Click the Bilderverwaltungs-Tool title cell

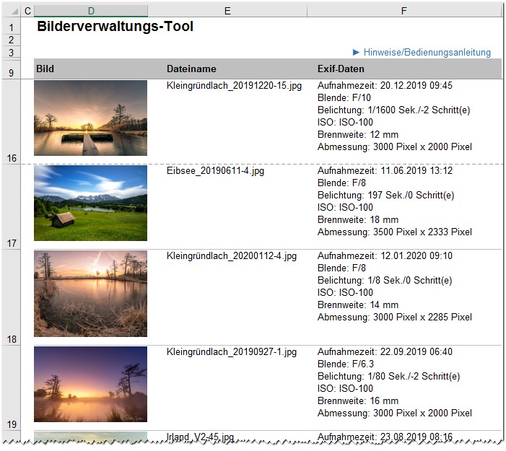pos(115,27)
